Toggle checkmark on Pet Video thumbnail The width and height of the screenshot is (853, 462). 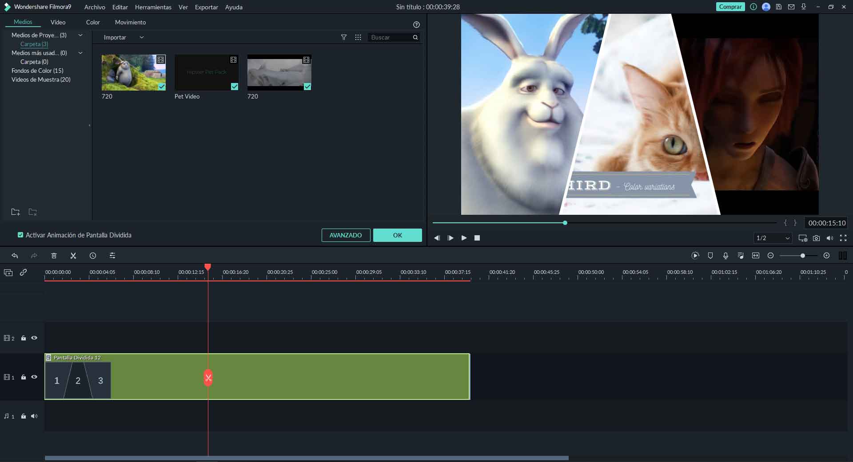[235, 87]
